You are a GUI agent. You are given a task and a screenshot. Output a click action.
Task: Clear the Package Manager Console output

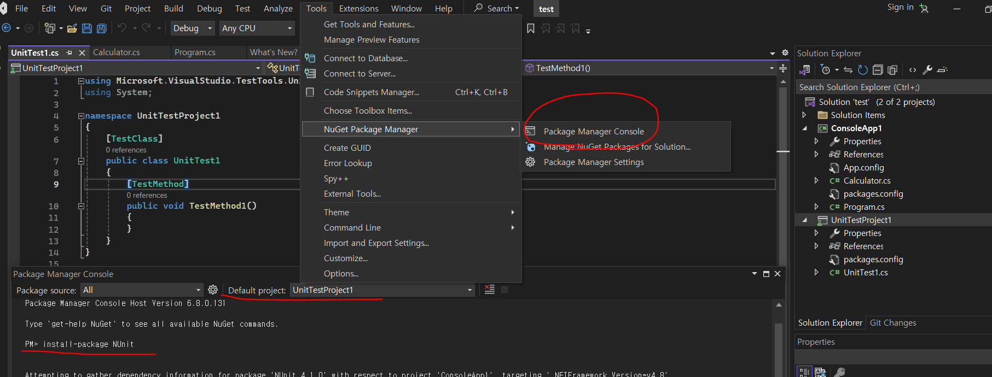click(490, 290)
